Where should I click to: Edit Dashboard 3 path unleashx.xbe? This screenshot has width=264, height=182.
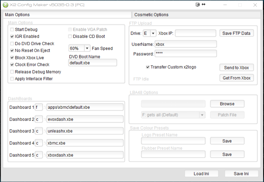tap(85, 131)
